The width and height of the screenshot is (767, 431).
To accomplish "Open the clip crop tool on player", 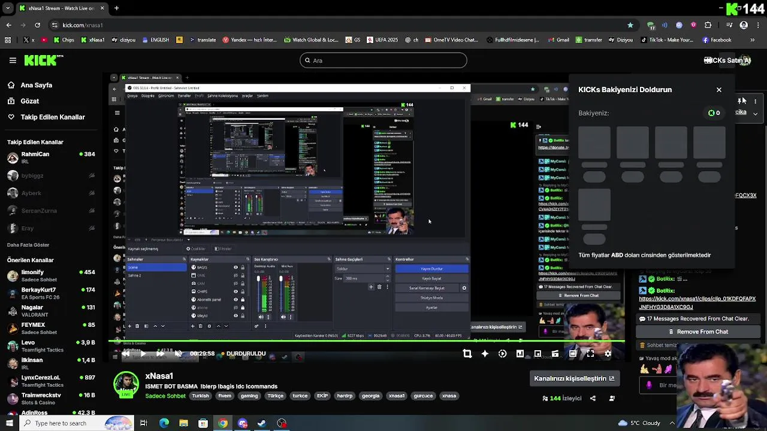I will pos(467,354).
